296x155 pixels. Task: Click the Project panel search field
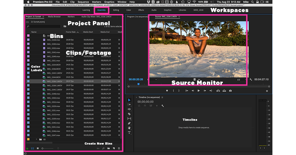coord(43,26)
